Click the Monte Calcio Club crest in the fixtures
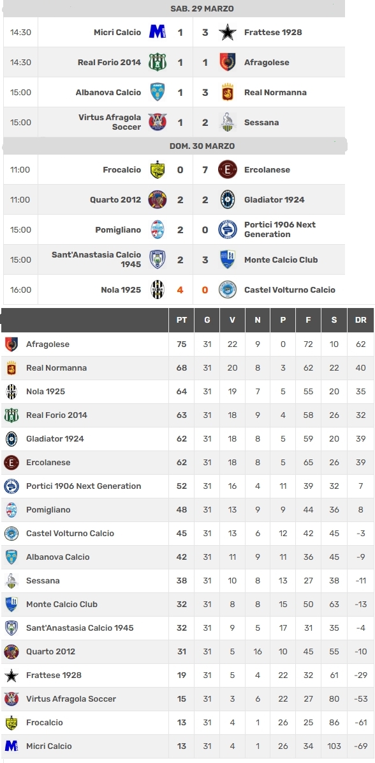Screen dimensions: 375x763 (x=227, y=259)
